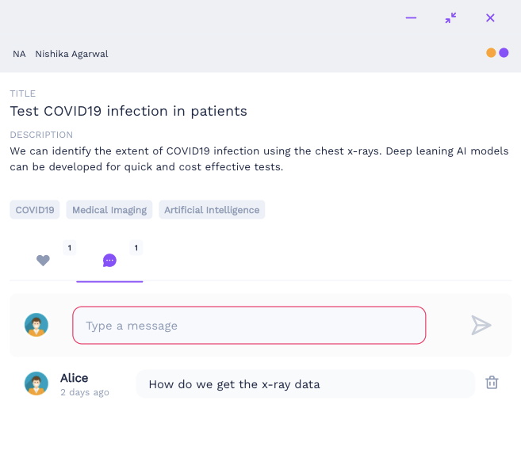The image size is (521, 473).
Task: Click the avatar beside the message box
Action: tap(36, 325)
